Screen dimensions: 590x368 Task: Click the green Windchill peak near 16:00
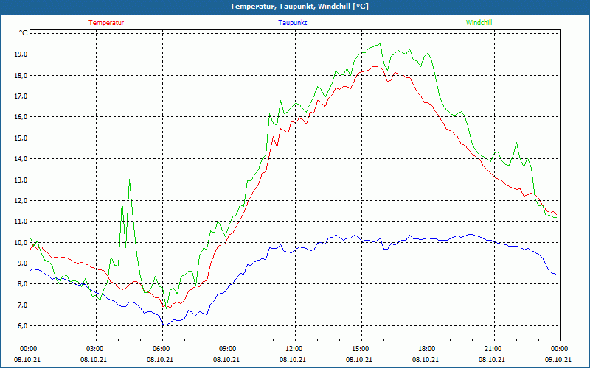(x=380, y=44)
